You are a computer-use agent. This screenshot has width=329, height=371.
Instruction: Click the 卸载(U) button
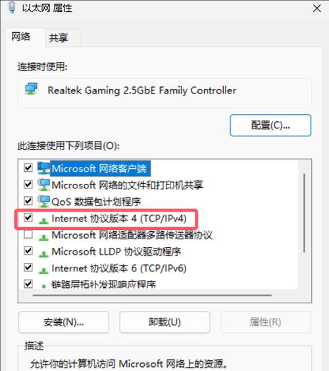pos(164,322)
